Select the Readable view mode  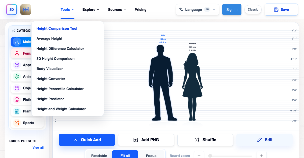[99, 156]
